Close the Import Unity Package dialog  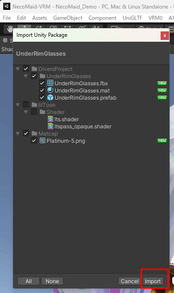coord(165,35)
